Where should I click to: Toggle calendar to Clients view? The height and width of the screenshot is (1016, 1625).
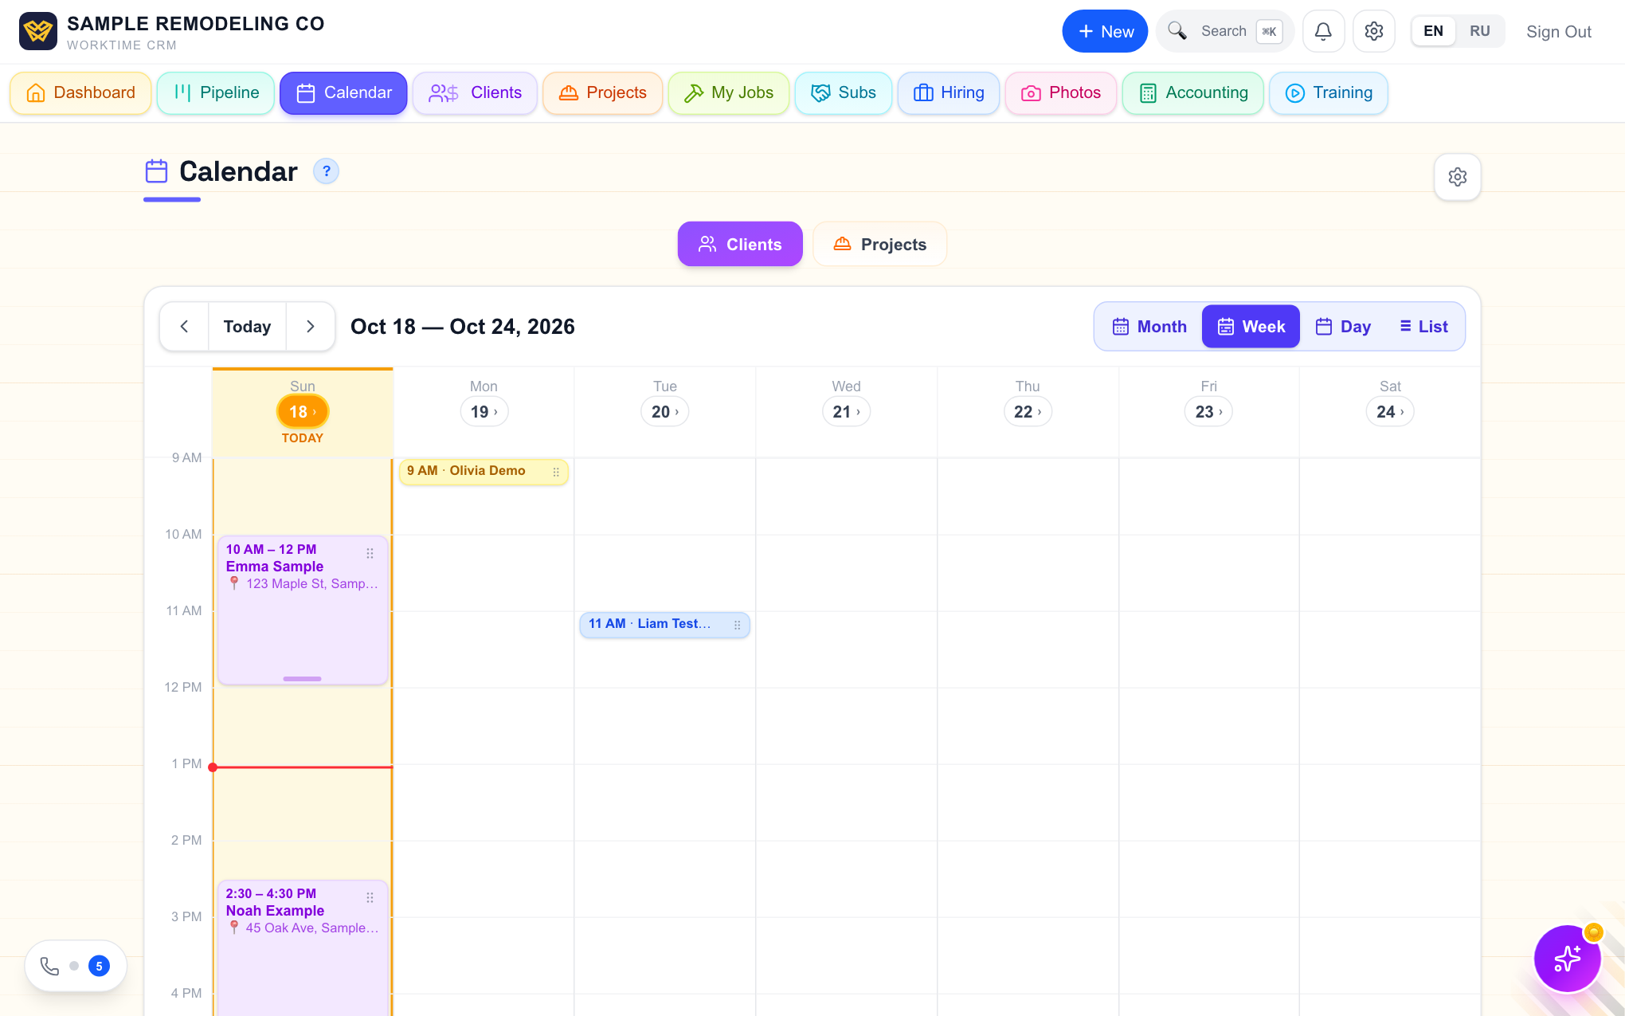click(740, 244)
